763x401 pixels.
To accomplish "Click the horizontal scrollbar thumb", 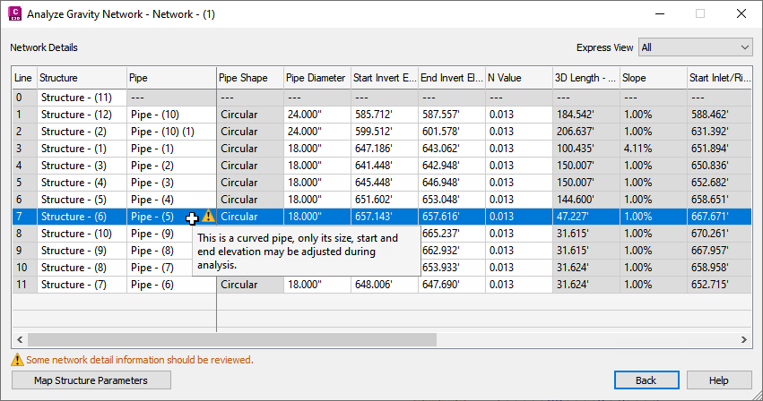I will 232,340.
